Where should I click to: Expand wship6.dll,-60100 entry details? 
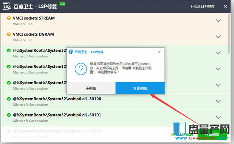(x=218, y=101)
